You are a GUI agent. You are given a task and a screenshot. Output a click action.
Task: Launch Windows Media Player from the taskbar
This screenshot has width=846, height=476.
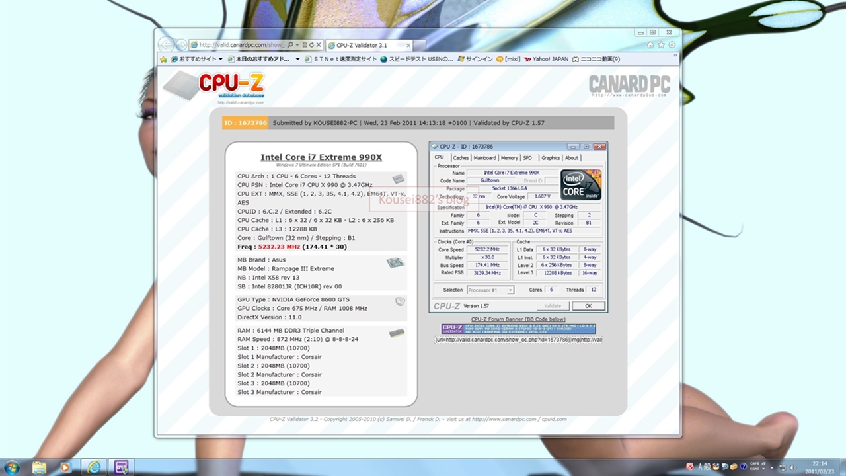click(x=65, y=467)
